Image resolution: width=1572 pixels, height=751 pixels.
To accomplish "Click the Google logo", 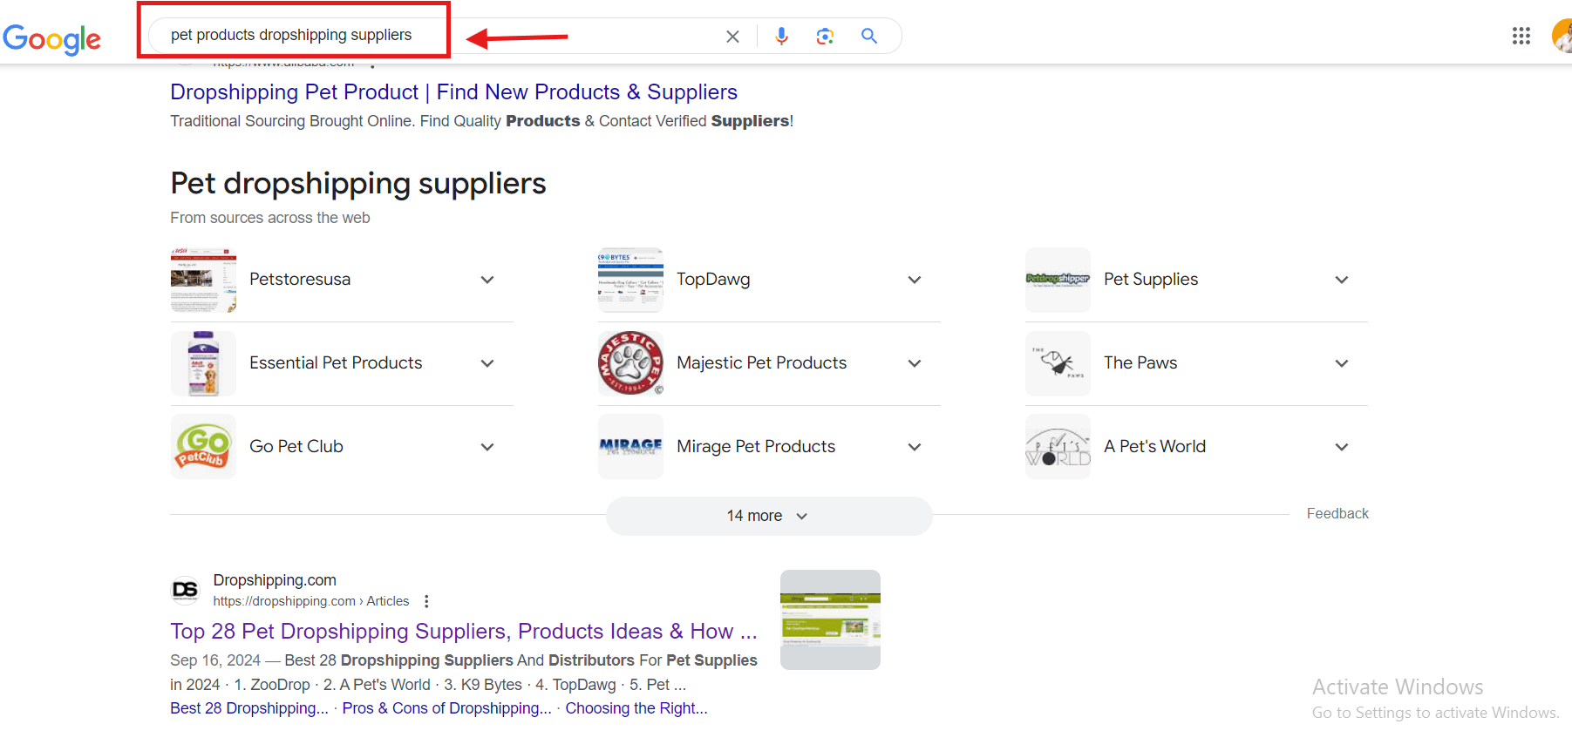I will (x=52, y=38).
